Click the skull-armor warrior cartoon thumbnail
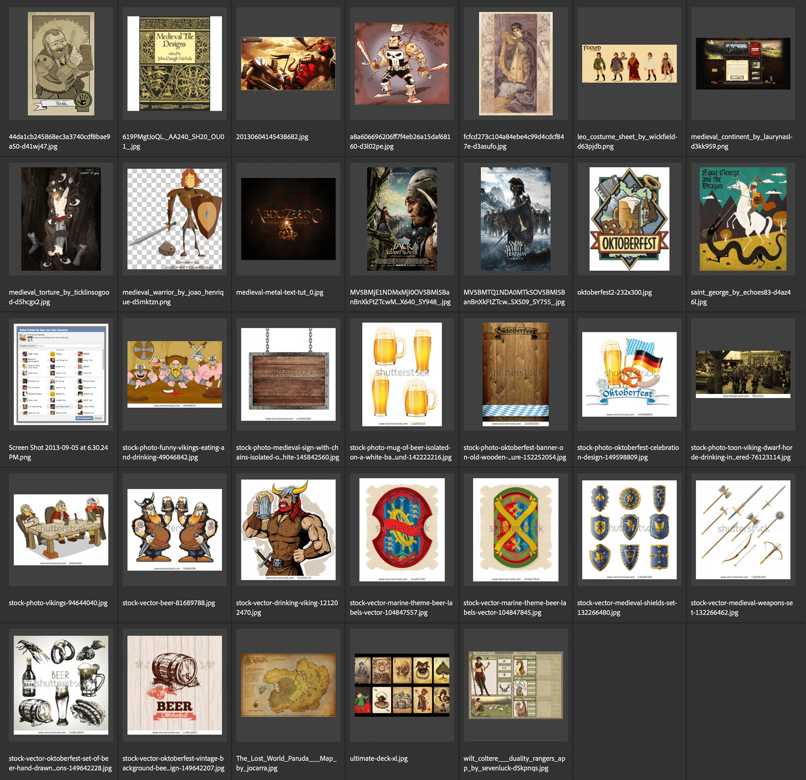This screenshot has height=780, width=806. (x=402, y=63)
